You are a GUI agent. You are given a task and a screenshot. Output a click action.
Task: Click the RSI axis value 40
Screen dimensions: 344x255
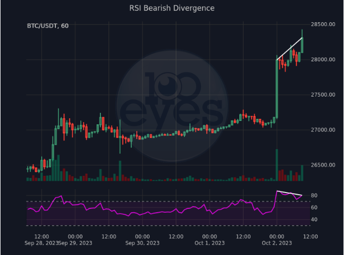pyautogui.click(x=314, y=219)
